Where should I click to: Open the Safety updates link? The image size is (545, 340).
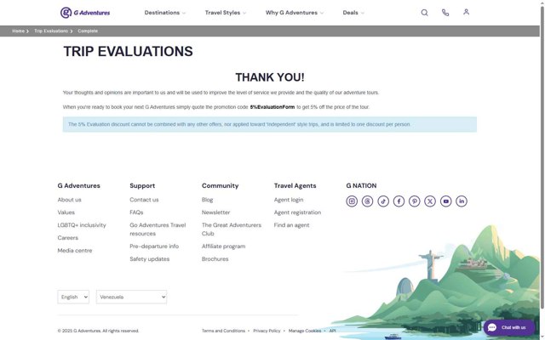tap(150, 259)
